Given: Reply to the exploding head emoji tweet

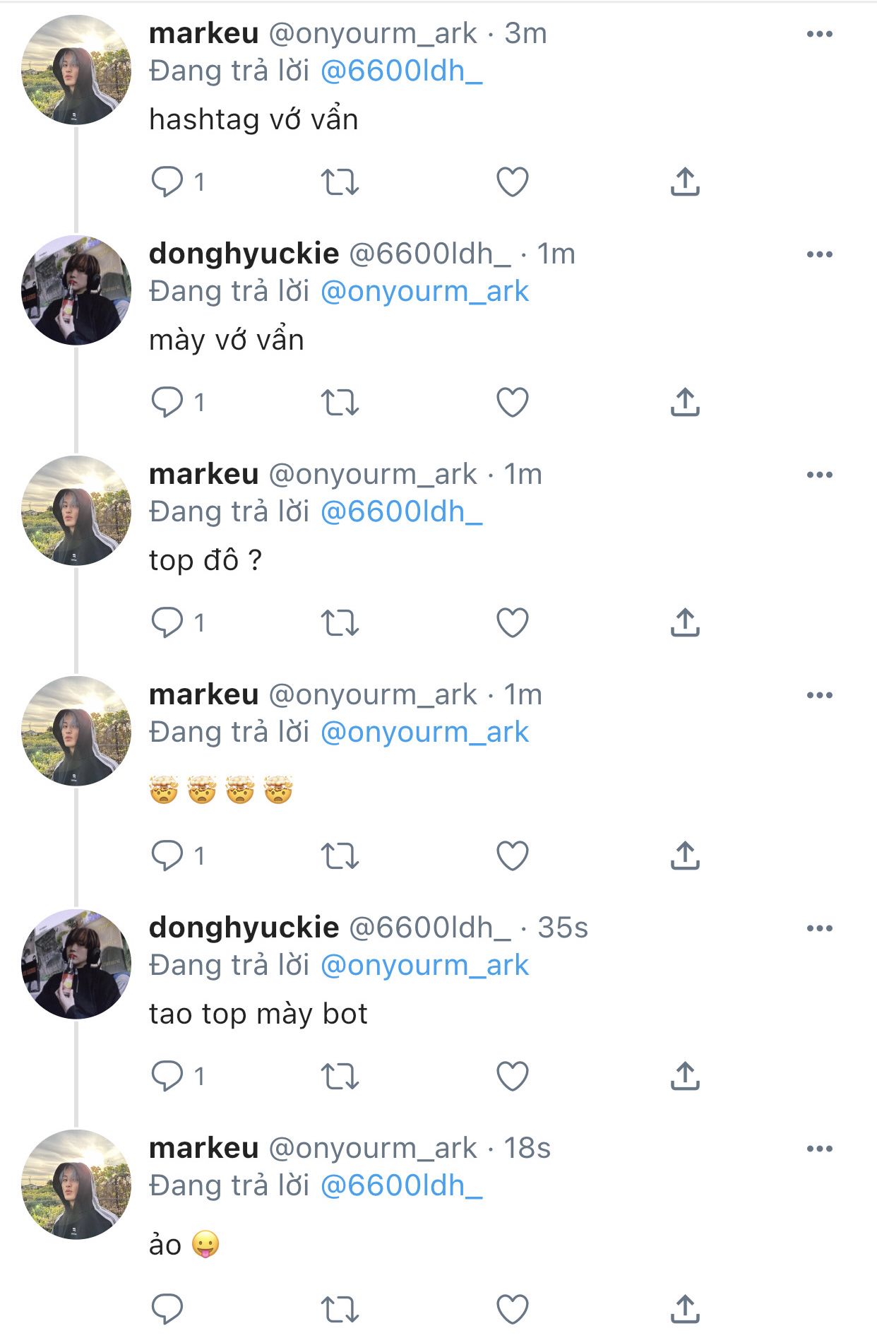Looking at the screenshot, I should [x=167, y=856].
